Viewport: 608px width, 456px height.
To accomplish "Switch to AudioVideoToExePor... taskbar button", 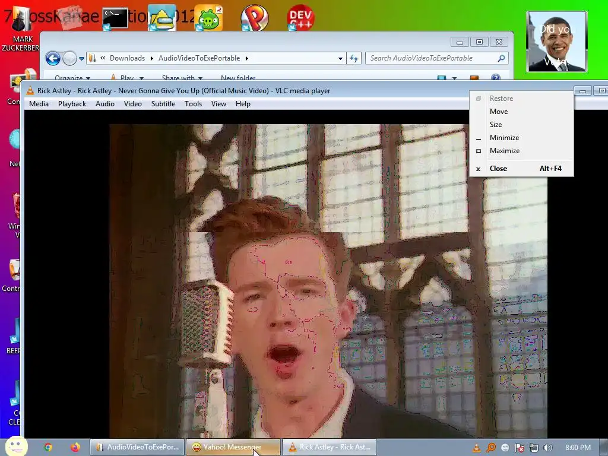I will click(137, 447).
